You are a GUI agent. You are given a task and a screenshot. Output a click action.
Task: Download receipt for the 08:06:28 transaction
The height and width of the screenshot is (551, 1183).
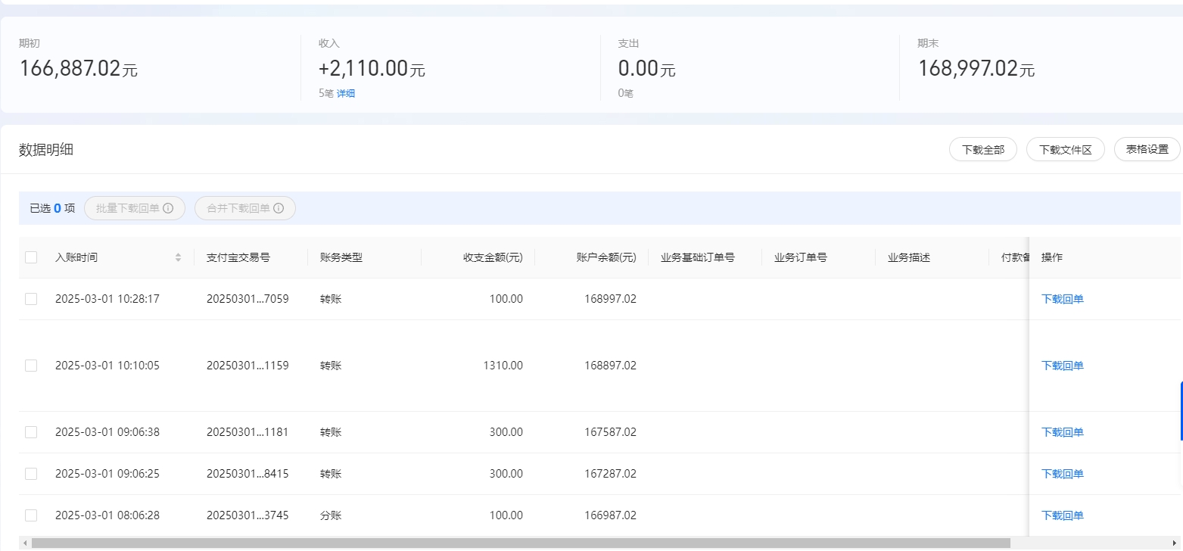point(1063,515)
